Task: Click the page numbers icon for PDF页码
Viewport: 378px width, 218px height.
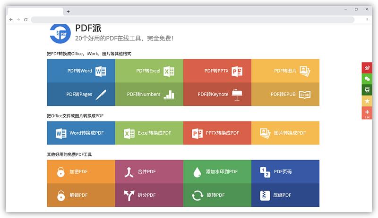Action: tap(265, 172)
